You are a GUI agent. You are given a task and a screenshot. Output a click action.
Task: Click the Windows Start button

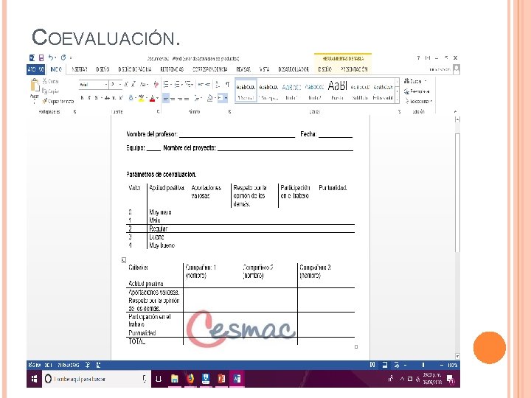click(x=34, y=379)
